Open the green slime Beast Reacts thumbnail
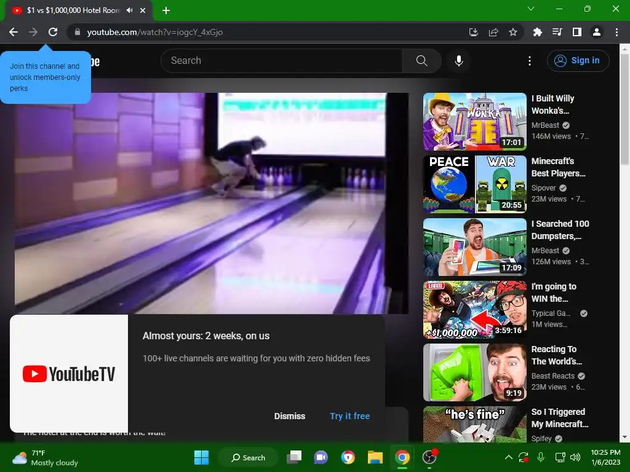The image size is (630, 472). coord(474,372)
